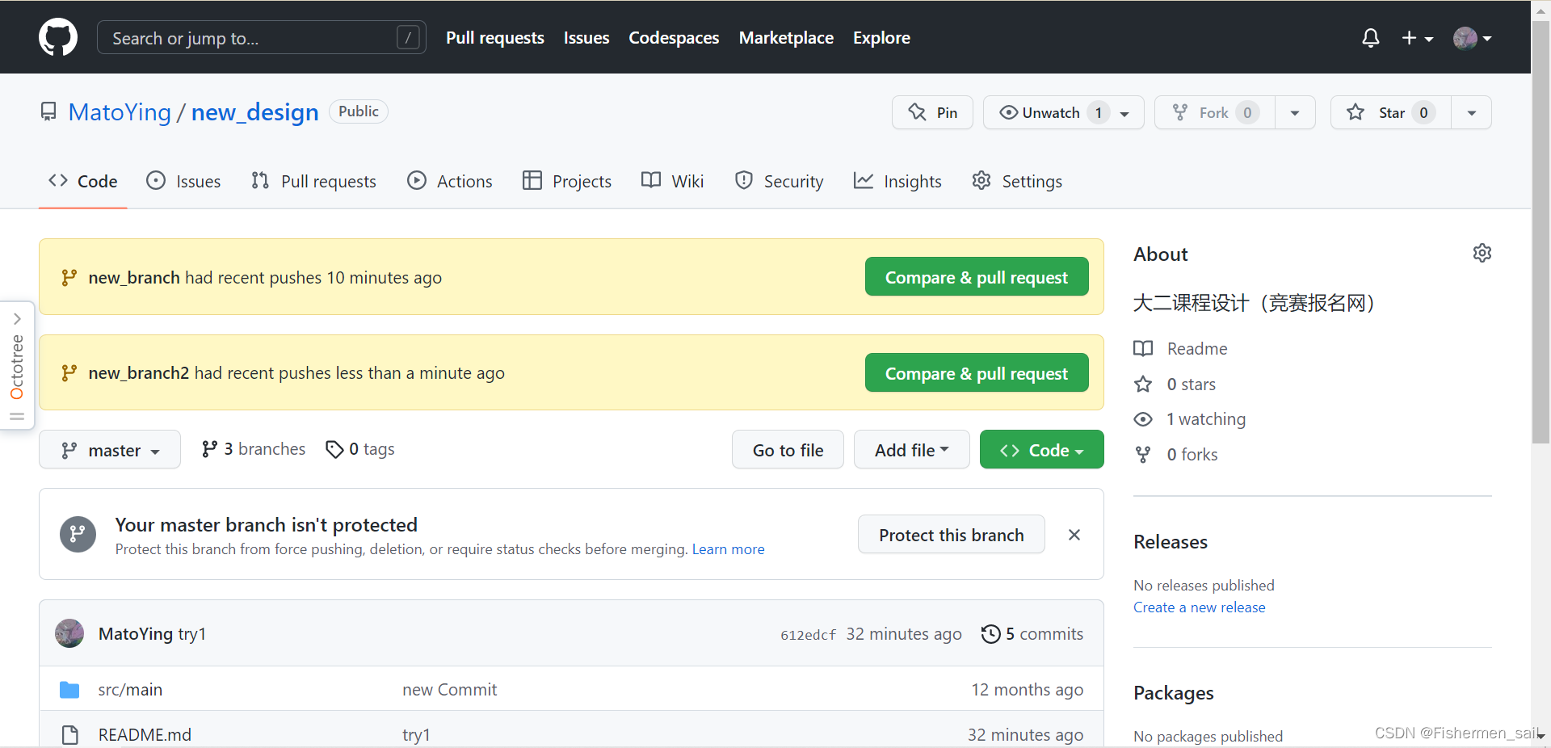Viewport: 1551px width, 748px height.
Task: Open commit hash 612edcf
Action: pyautogui.click(x=808, y=635)
